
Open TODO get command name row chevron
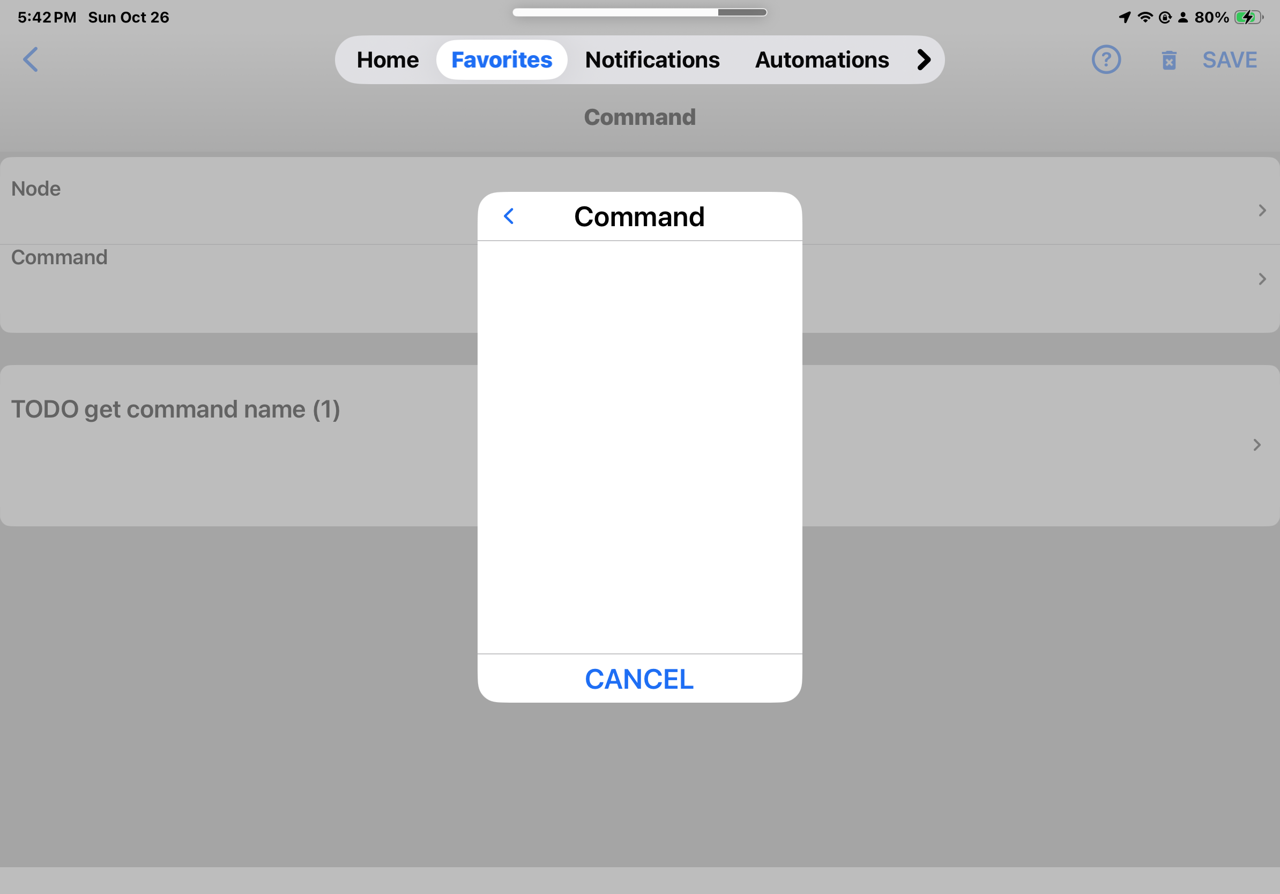1256,445
